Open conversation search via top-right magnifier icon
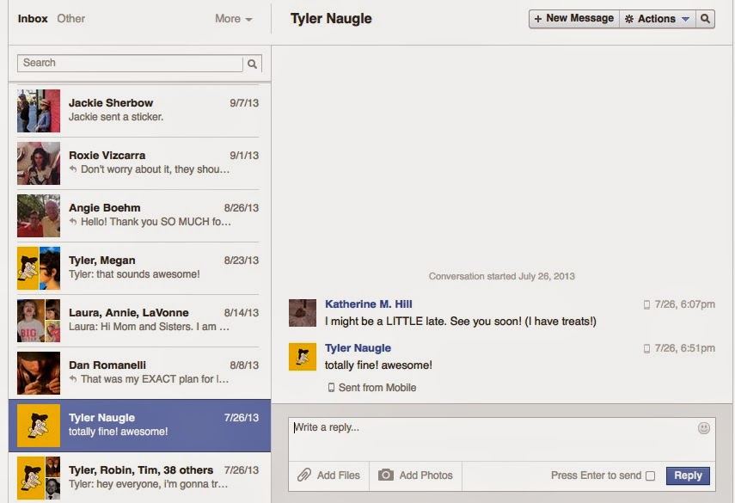Viewport: 735px width, 503px height. pyautogui.click(x=705, y=19)
